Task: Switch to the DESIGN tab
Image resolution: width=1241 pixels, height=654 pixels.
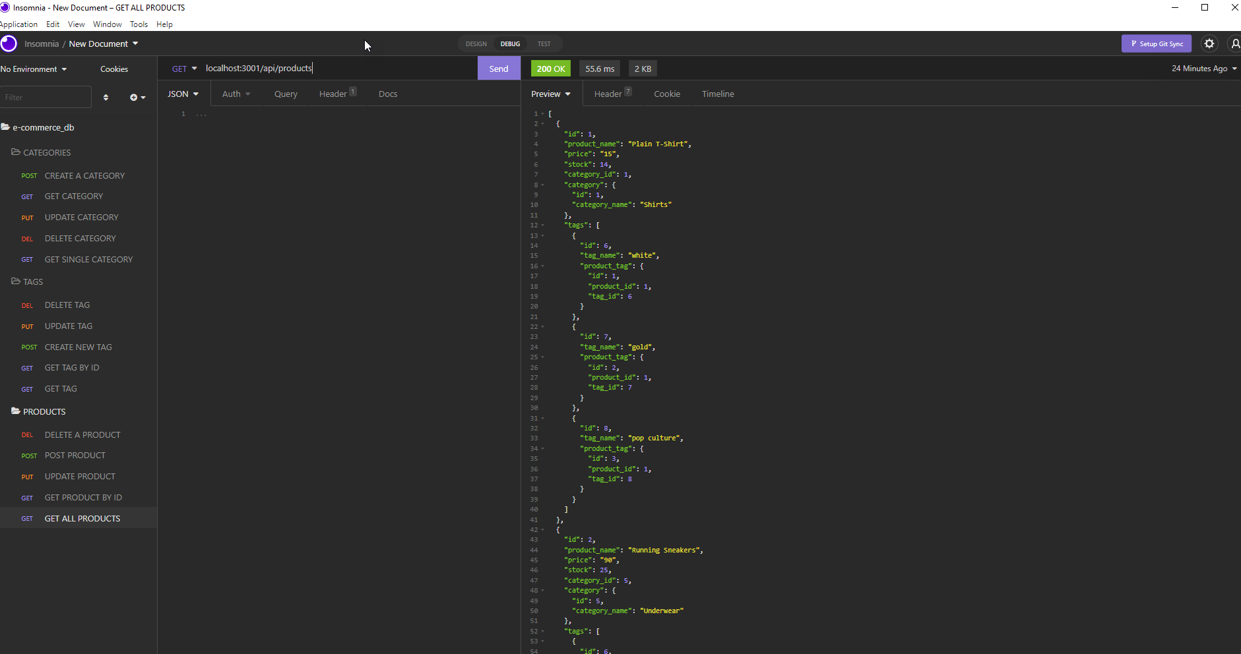Action: 476,44
